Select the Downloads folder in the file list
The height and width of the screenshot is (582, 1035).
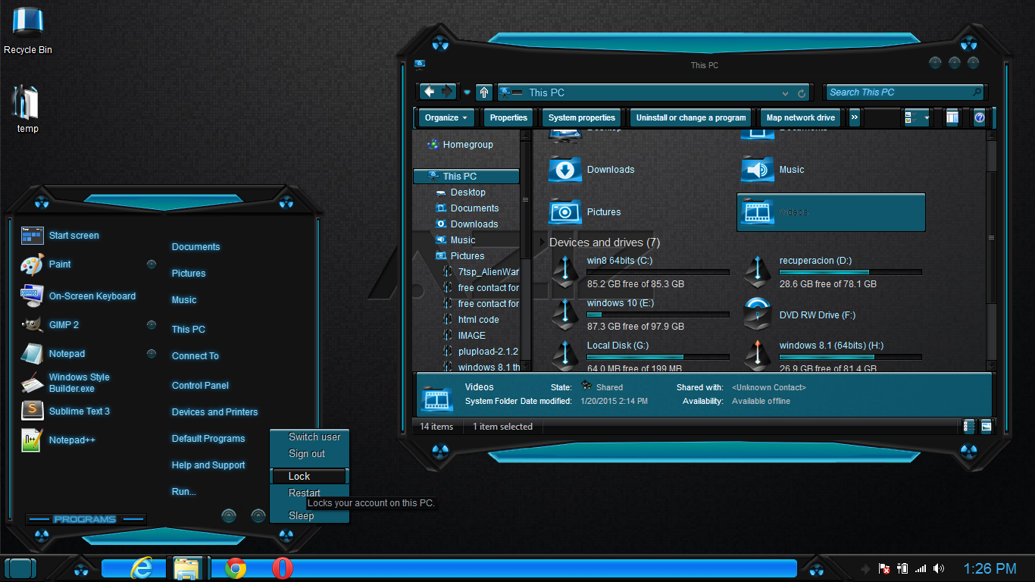[x=593, y=170]
